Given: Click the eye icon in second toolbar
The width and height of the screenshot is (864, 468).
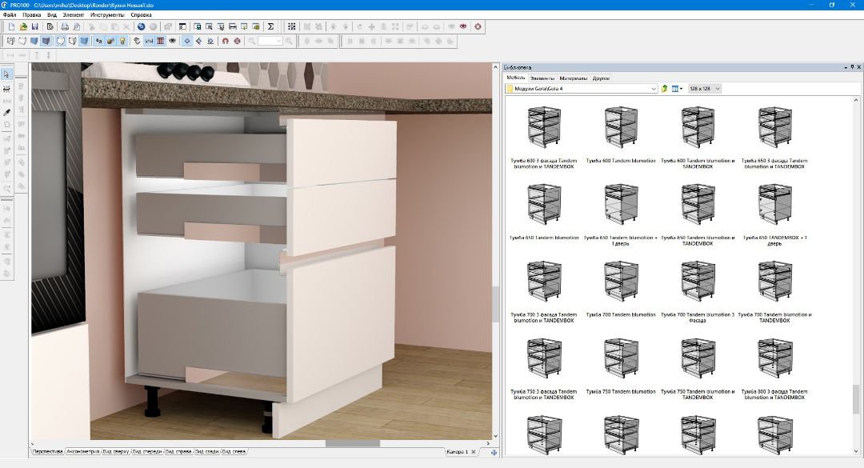Looking at the screenshot, I should coord(173,41).
